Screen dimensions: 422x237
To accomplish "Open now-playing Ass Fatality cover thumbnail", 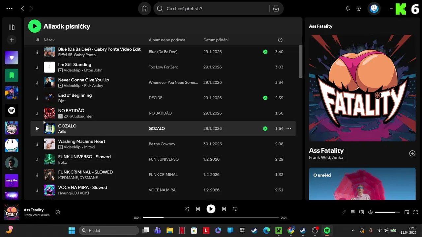I will coord(12,212).
